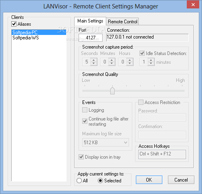Click the OK button

coord(149,180)
